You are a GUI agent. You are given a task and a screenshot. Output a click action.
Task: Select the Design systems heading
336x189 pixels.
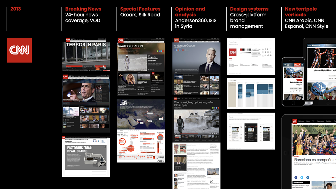pyautogui.click(x=249, y=9)
